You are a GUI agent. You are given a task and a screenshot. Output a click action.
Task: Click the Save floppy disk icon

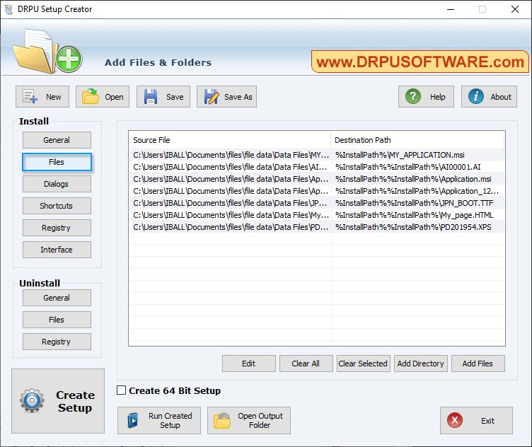click(150, 97)
